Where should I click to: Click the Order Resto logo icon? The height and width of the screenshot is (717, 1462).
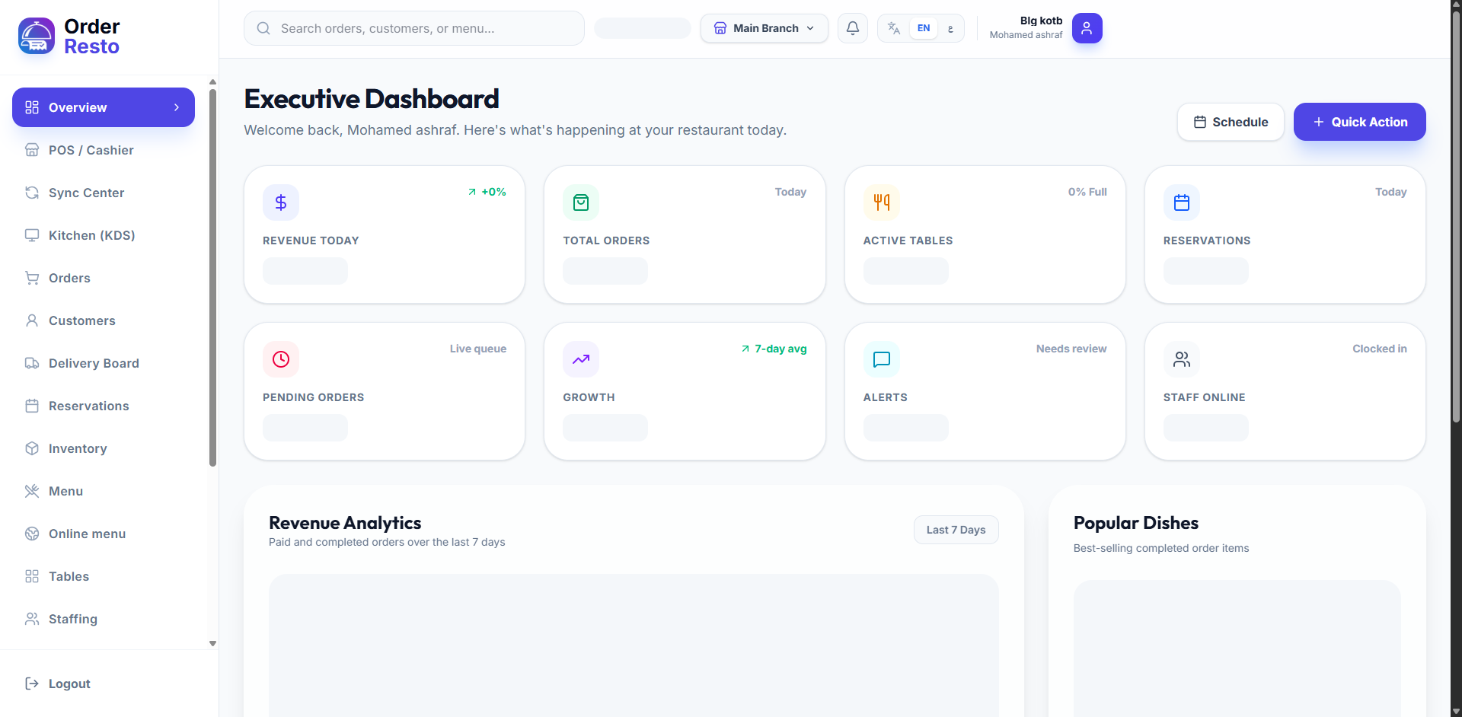[37, 36]
